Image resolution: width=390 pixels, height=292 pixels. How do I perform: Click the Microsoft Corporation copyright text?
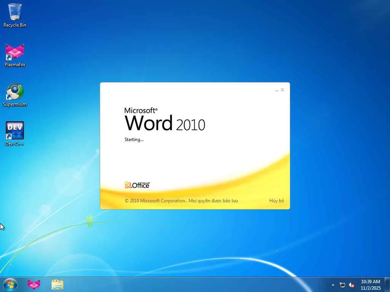point(181,201)
